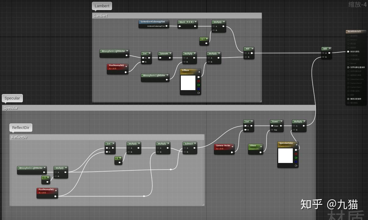The image size is (368, 220).
Task: Click the red channel output pin on Diffuse node
Action: pyautogui.click(x=198, y=81)
